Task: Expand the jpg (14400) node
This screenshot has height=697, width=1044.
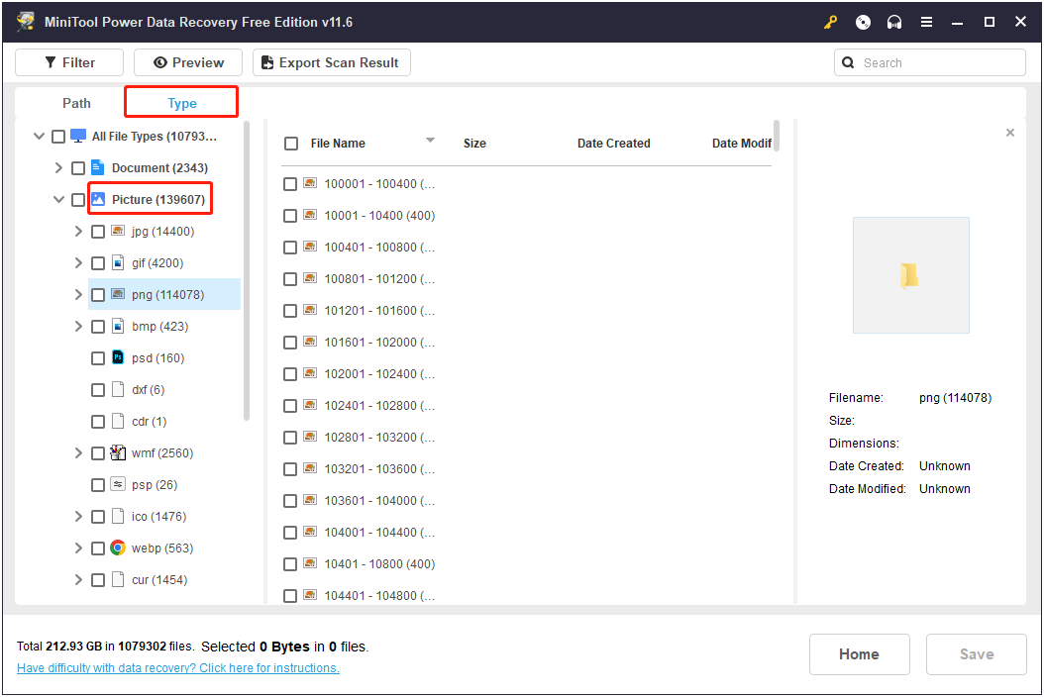Action: (x=78, y=231)
